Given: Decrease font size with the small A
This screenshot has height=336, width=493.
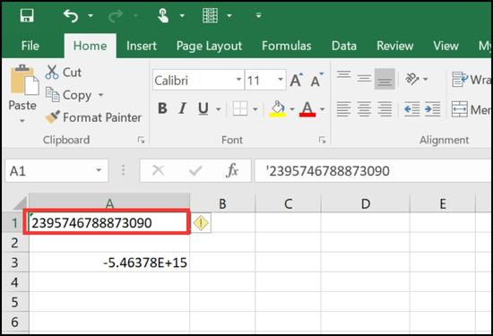Looking at the screenshot, I should pyautogui.click(x=316, y=80).
